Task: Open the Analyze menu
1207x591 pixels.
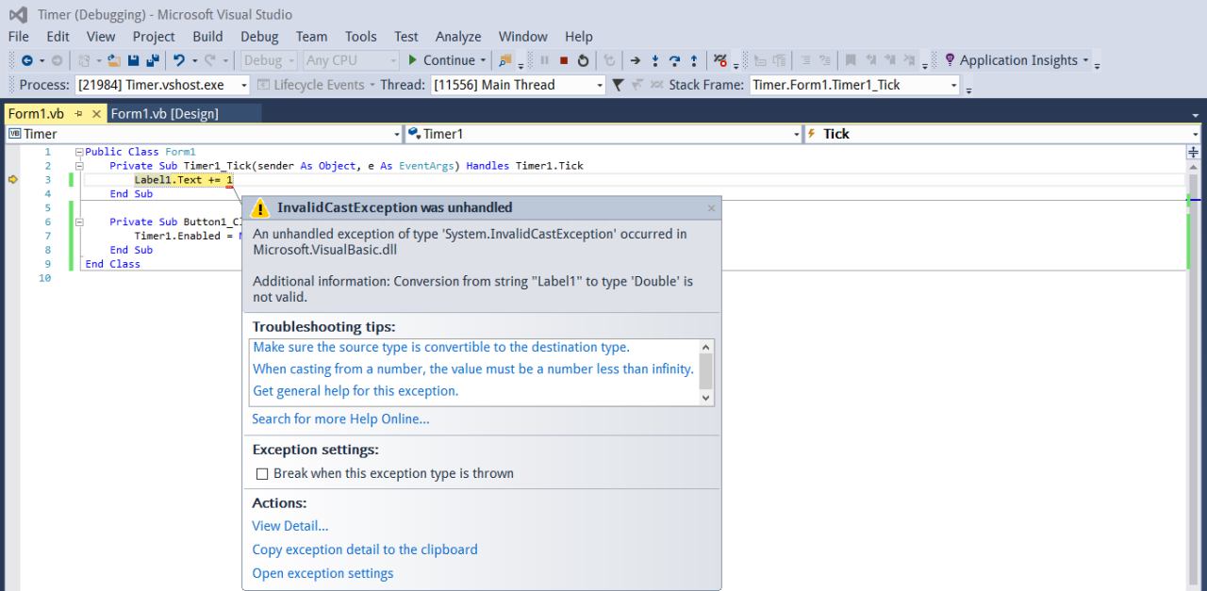Action: click(x=458, y=37)
